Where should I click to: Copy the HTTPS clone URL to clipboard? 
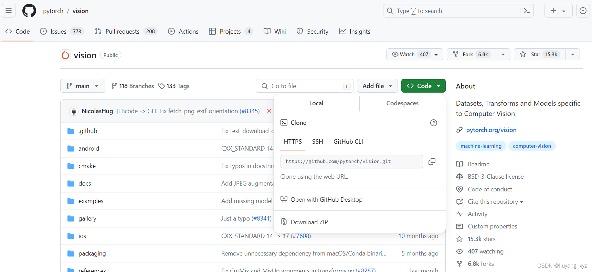tap(432, 161)
